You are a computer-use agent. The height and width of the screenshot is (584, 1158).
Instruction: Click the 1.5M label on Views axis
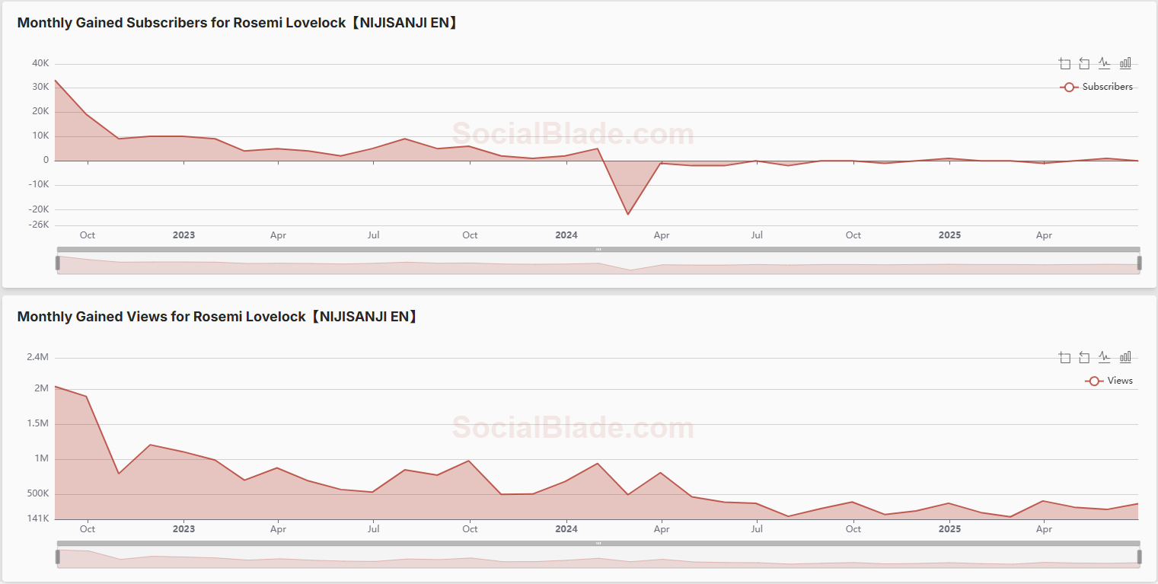click(37, 423)
